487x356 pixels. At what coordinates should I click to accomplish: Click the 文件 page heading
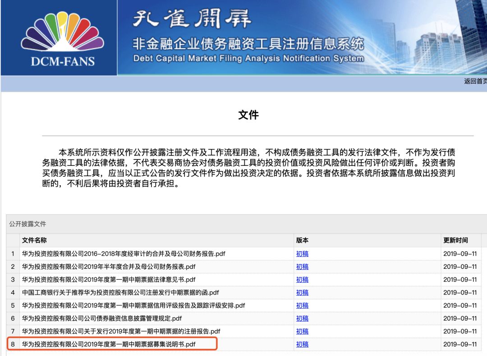point(248,115)
